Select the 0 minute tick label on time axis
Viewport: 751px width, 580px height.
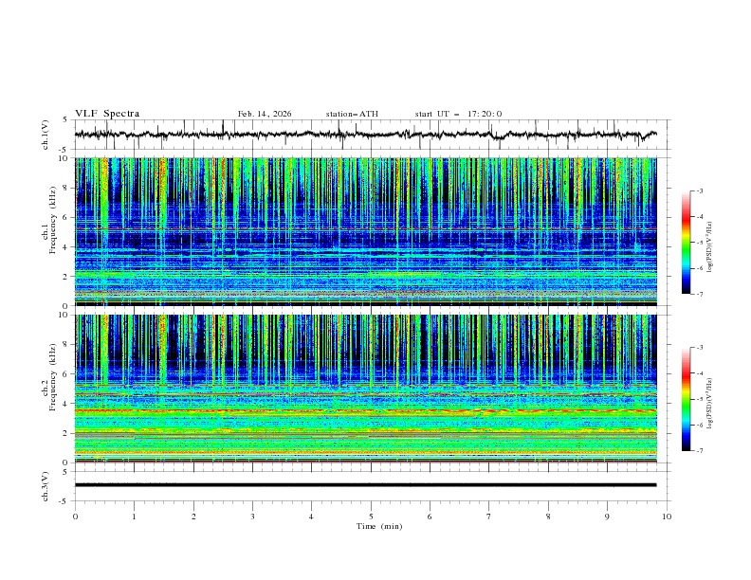tap(76, 516)
